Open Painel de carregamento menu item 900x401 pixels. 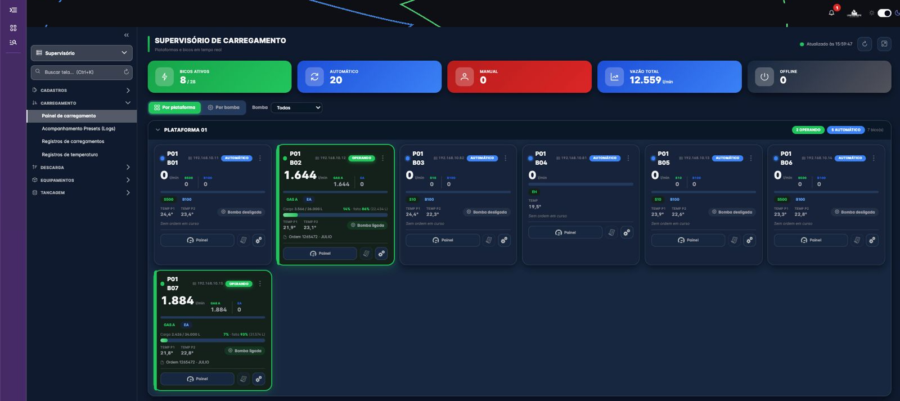[82, 116]
